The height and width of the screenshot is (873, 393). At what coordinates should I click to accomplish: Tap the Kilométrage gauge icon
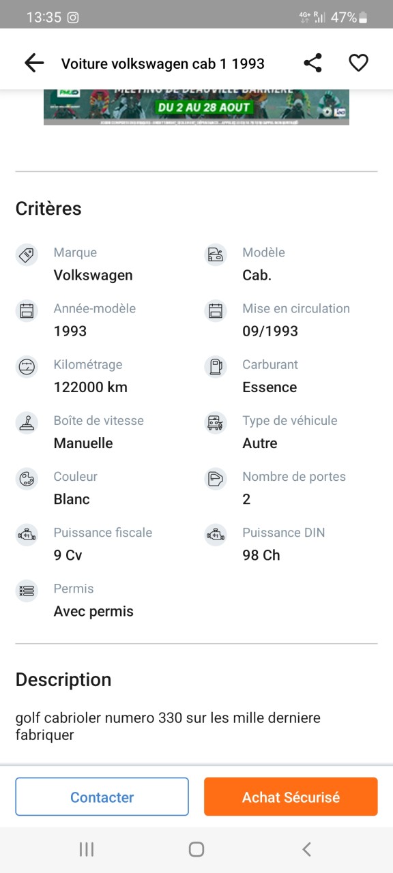tap(27, 367)
